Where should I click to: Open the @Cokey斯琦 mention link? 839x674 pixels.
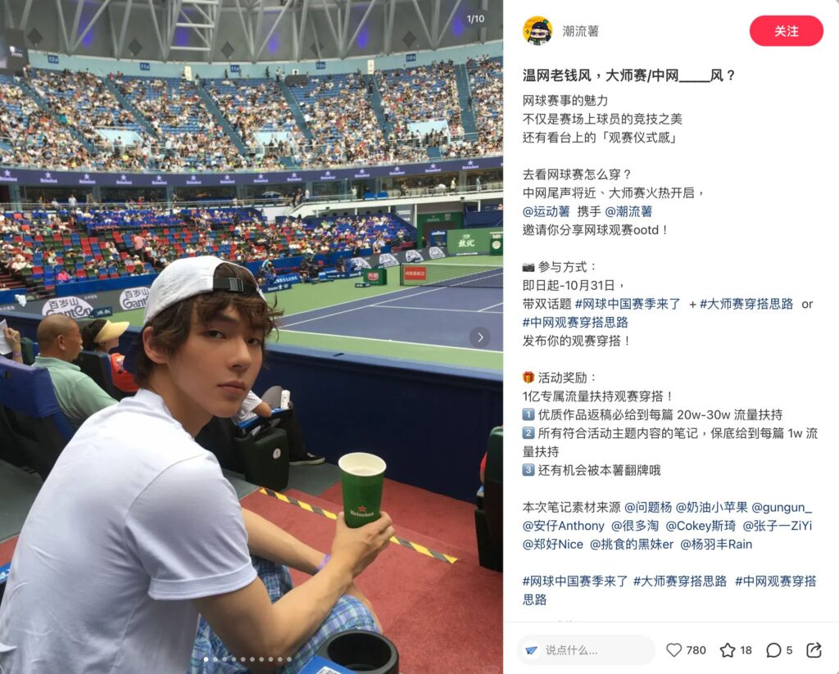pos(701,526)
